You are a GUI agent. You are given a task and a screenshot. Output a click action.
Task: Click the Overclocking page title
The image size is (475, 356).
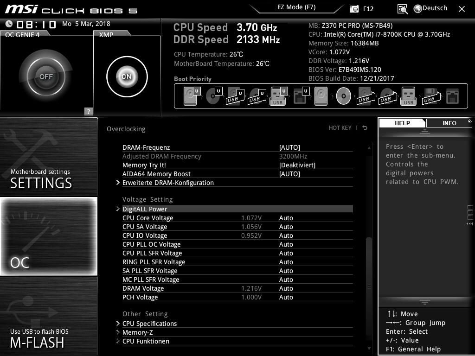(126, 129)
